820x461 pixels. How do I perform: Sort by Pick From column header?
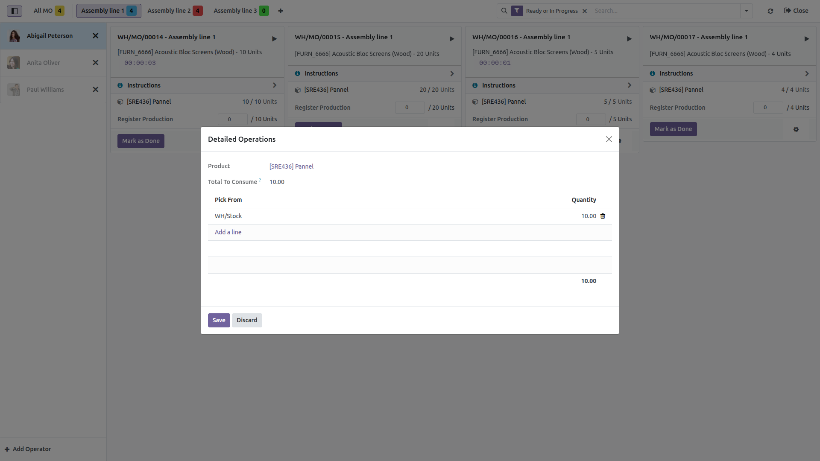[x=228, y=200]
